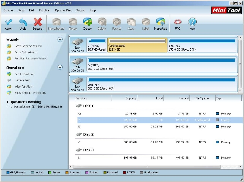Click the horizontal scrollbar right arrow

[x=240, y=166]
